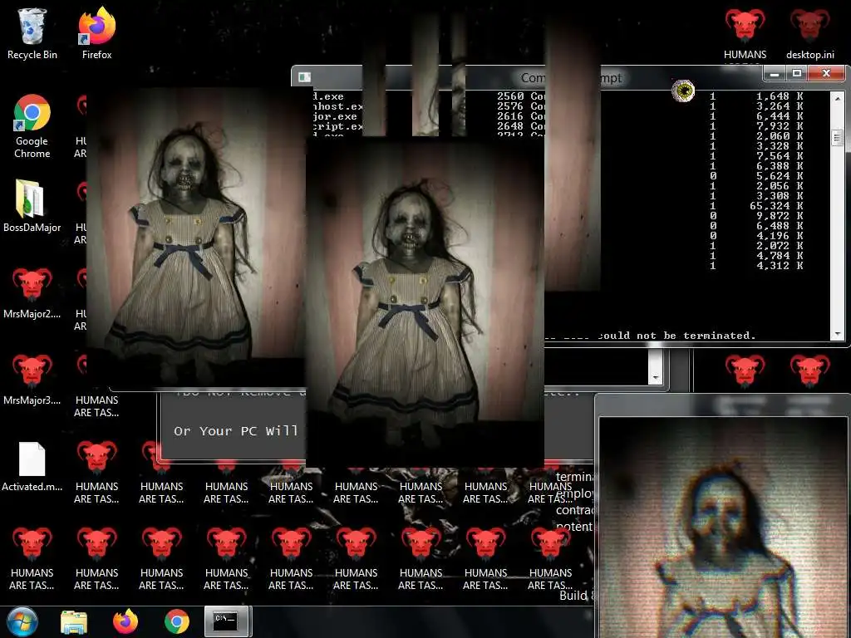851x638 pixels.
Task: Select the HUMANS icon beside desktop.ini
Action: click(x=745, y=33)
